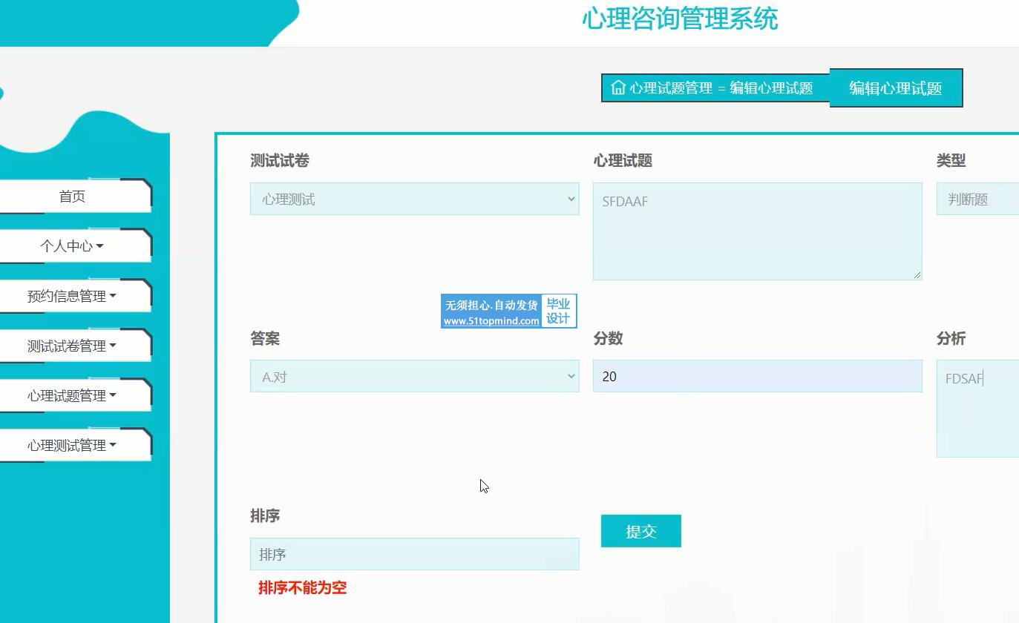The image size is (1019, 623).
Task: Click the 心理试题 field label
Action: point(623,161)
